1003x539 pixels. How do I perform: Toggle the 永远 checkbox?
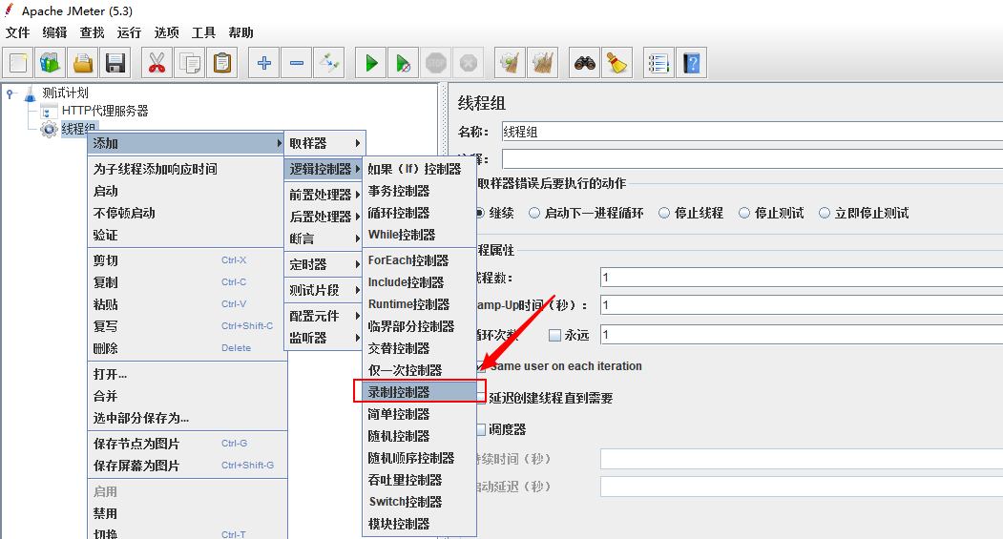tap(554, 335)
